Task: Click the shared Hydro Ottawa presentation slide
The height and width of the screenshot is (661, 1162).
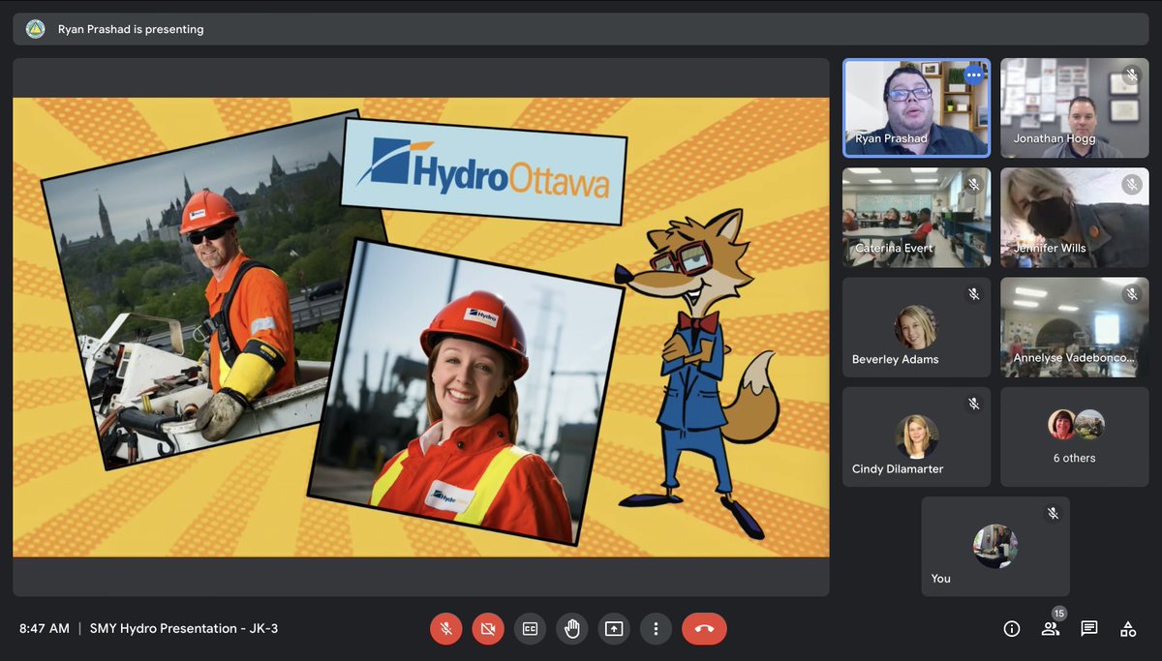Action: [421, 327]
